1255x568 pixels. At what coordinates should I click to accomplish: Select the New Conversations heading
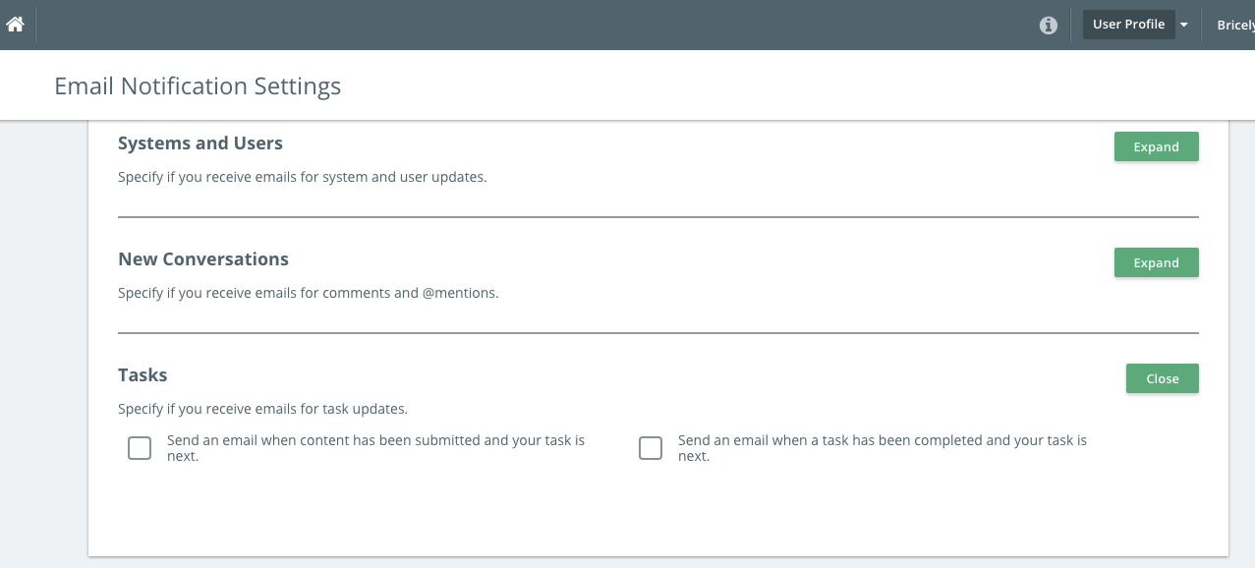pos(203,259)
